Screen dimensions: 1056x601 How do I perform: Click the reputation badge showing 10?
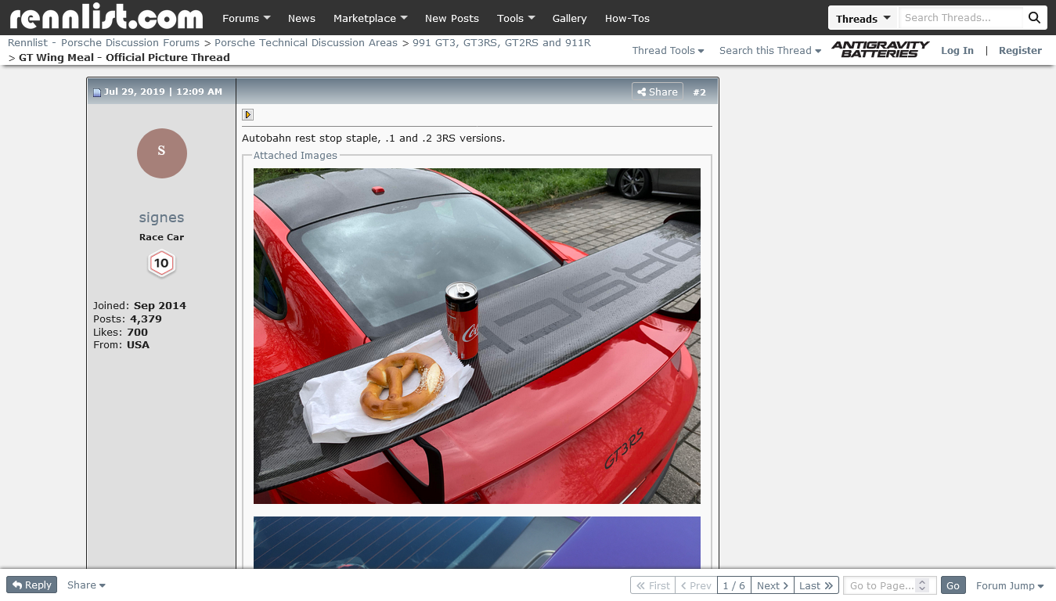(x=161, y=264)
